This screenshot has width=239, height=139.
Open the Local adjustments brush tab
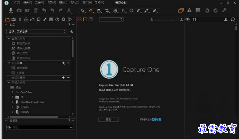[45, 19]
